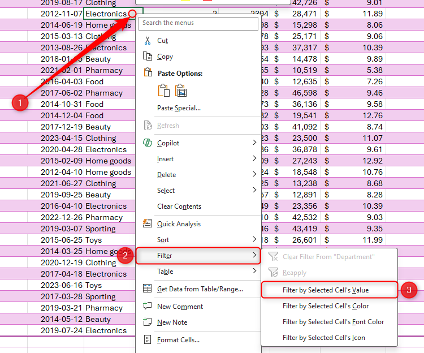Click the Get Data from Table/Range icon
This screenshot has height=353, width=424.
[x=148, y=289]
